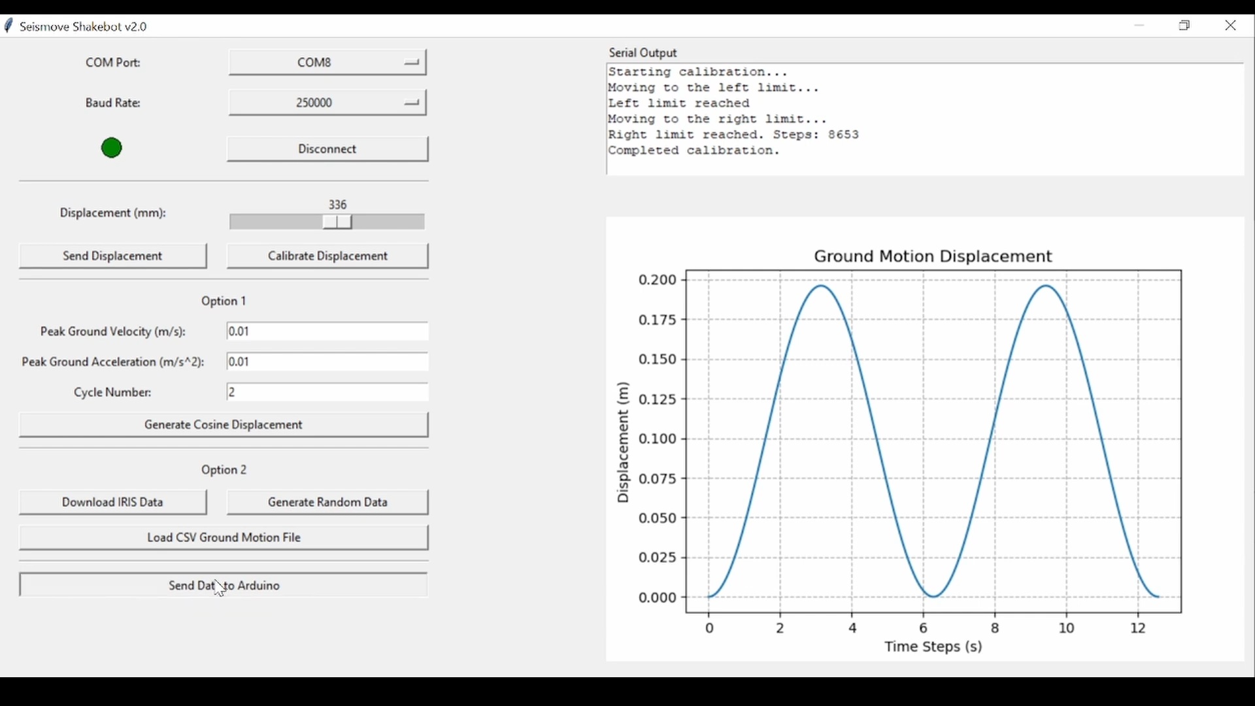
Task: Click the 'Option 2' section label
Action: point(224,471)
